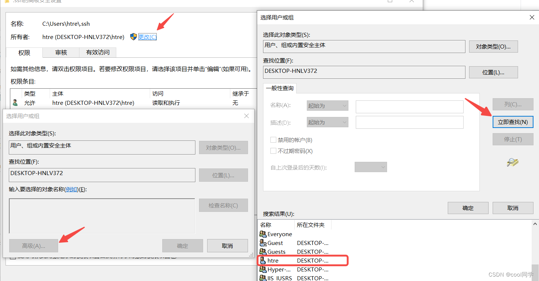
Task: Click the UAC shield icon beside 更改
Action: point(133,37)
